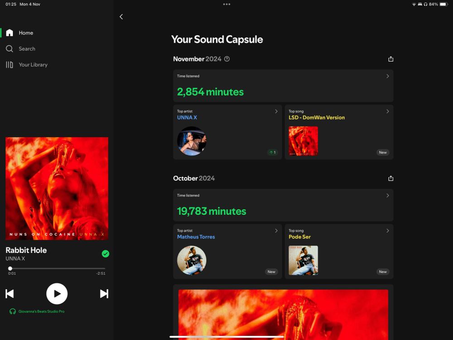Share the November 2024 sound capsule
453x340 pixels.
point(390,59)
